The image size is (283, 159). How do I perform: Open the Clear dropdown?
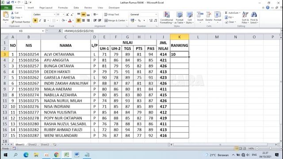point(230,22)
